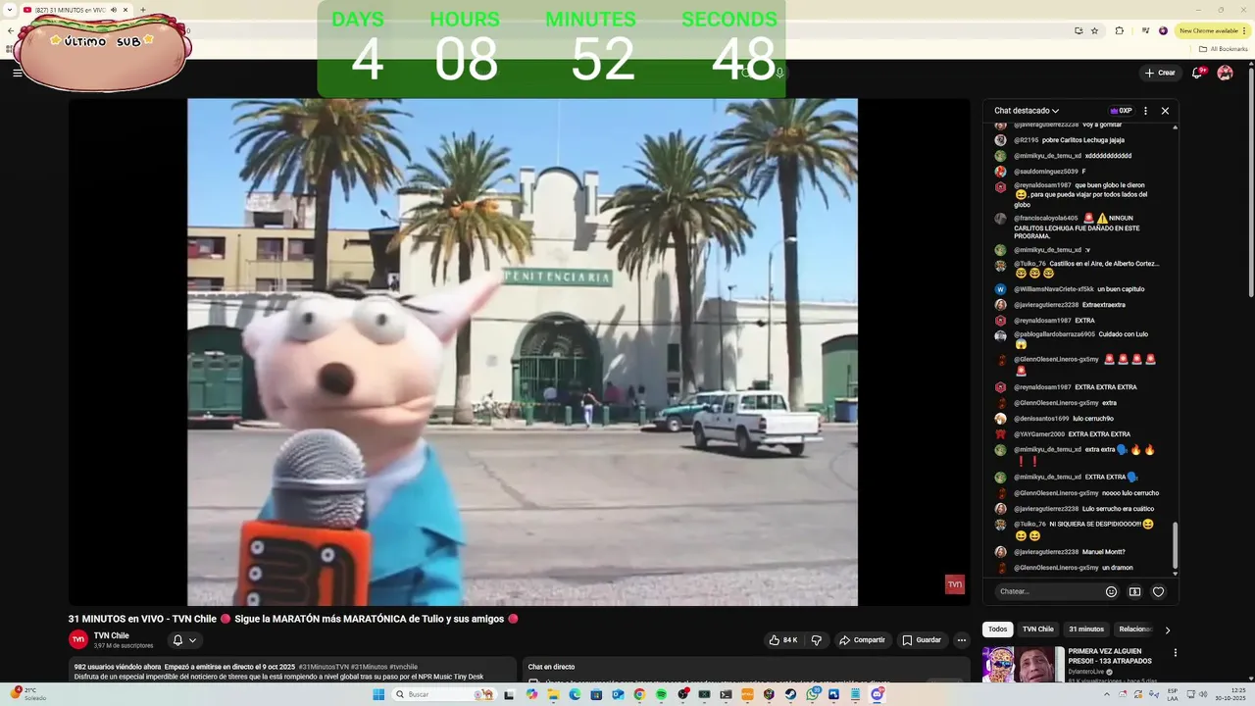This screenshot has width=1255, height=706.
Task: Click the Crear button
Action: point(1159,73)
